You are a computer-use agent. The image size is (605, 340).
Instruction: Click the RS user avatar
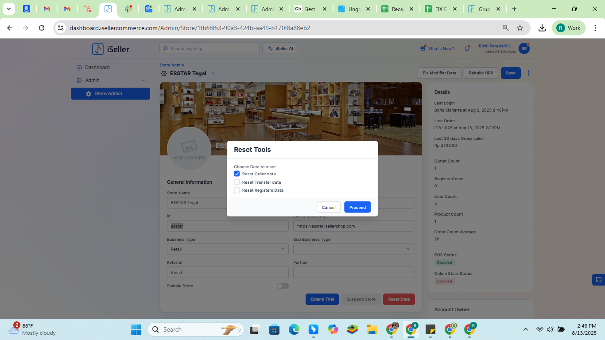[x=524, y=49]
